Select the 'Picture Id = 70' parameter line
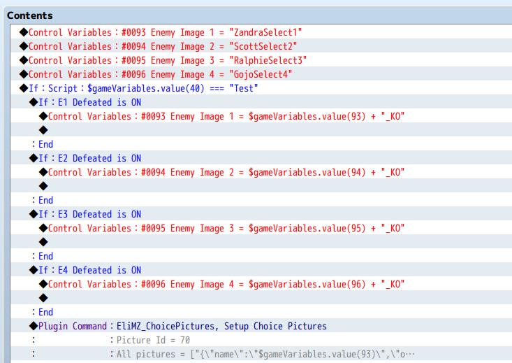 (261, 340)
